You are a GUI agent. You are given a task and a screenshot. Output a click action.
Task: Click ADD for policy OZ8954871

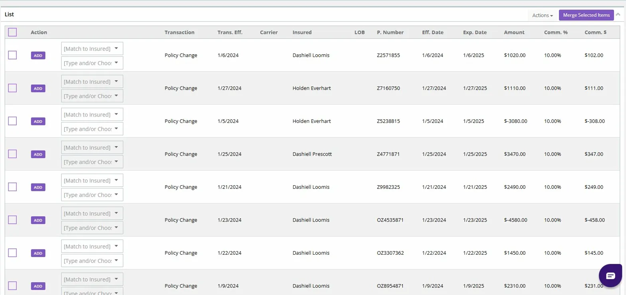[x=38, y=286]
